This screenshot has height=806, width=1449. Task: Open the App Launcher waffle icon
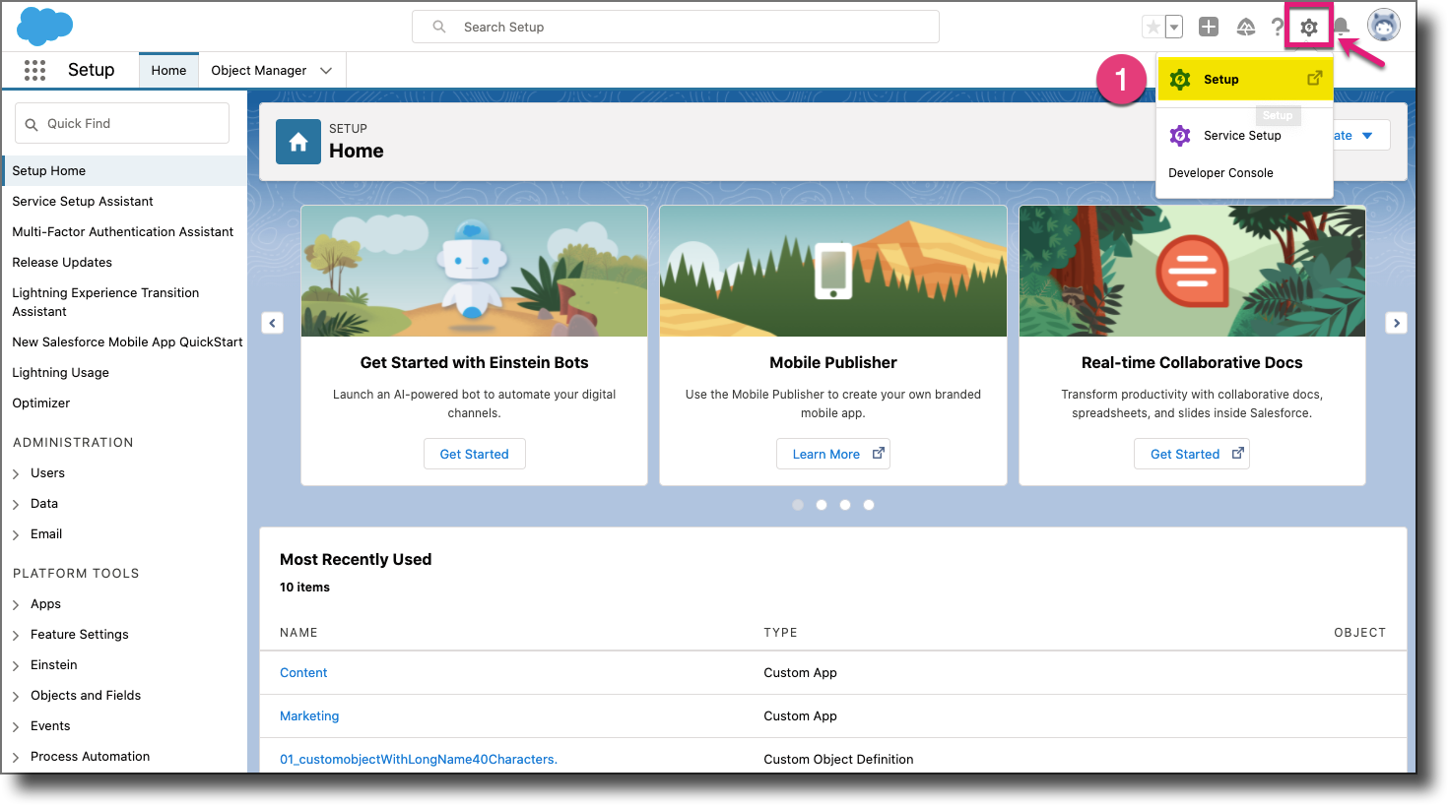(35, 70)
